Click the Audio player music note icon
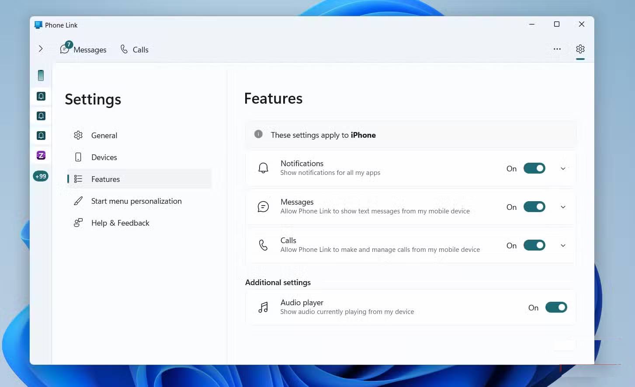Viewport: 635px width, 387px height. (x=263, y=307)
